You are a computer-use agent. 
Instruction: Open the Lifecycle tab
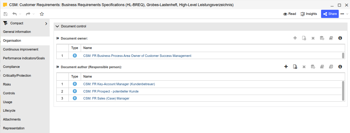pos(25,111)
